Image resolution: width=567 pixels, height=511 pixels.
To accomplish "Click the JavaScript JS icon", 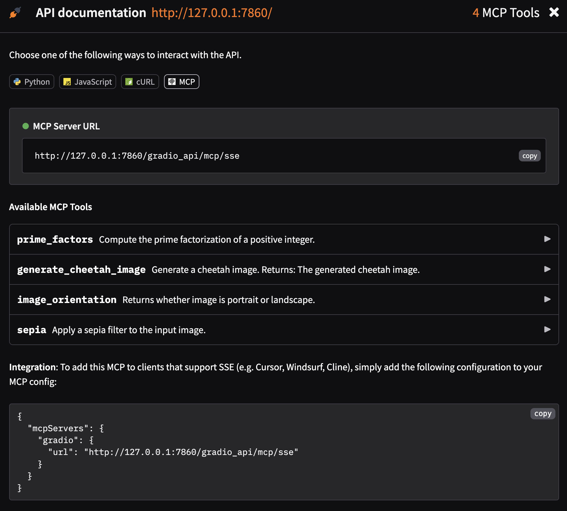I will 67,82.
